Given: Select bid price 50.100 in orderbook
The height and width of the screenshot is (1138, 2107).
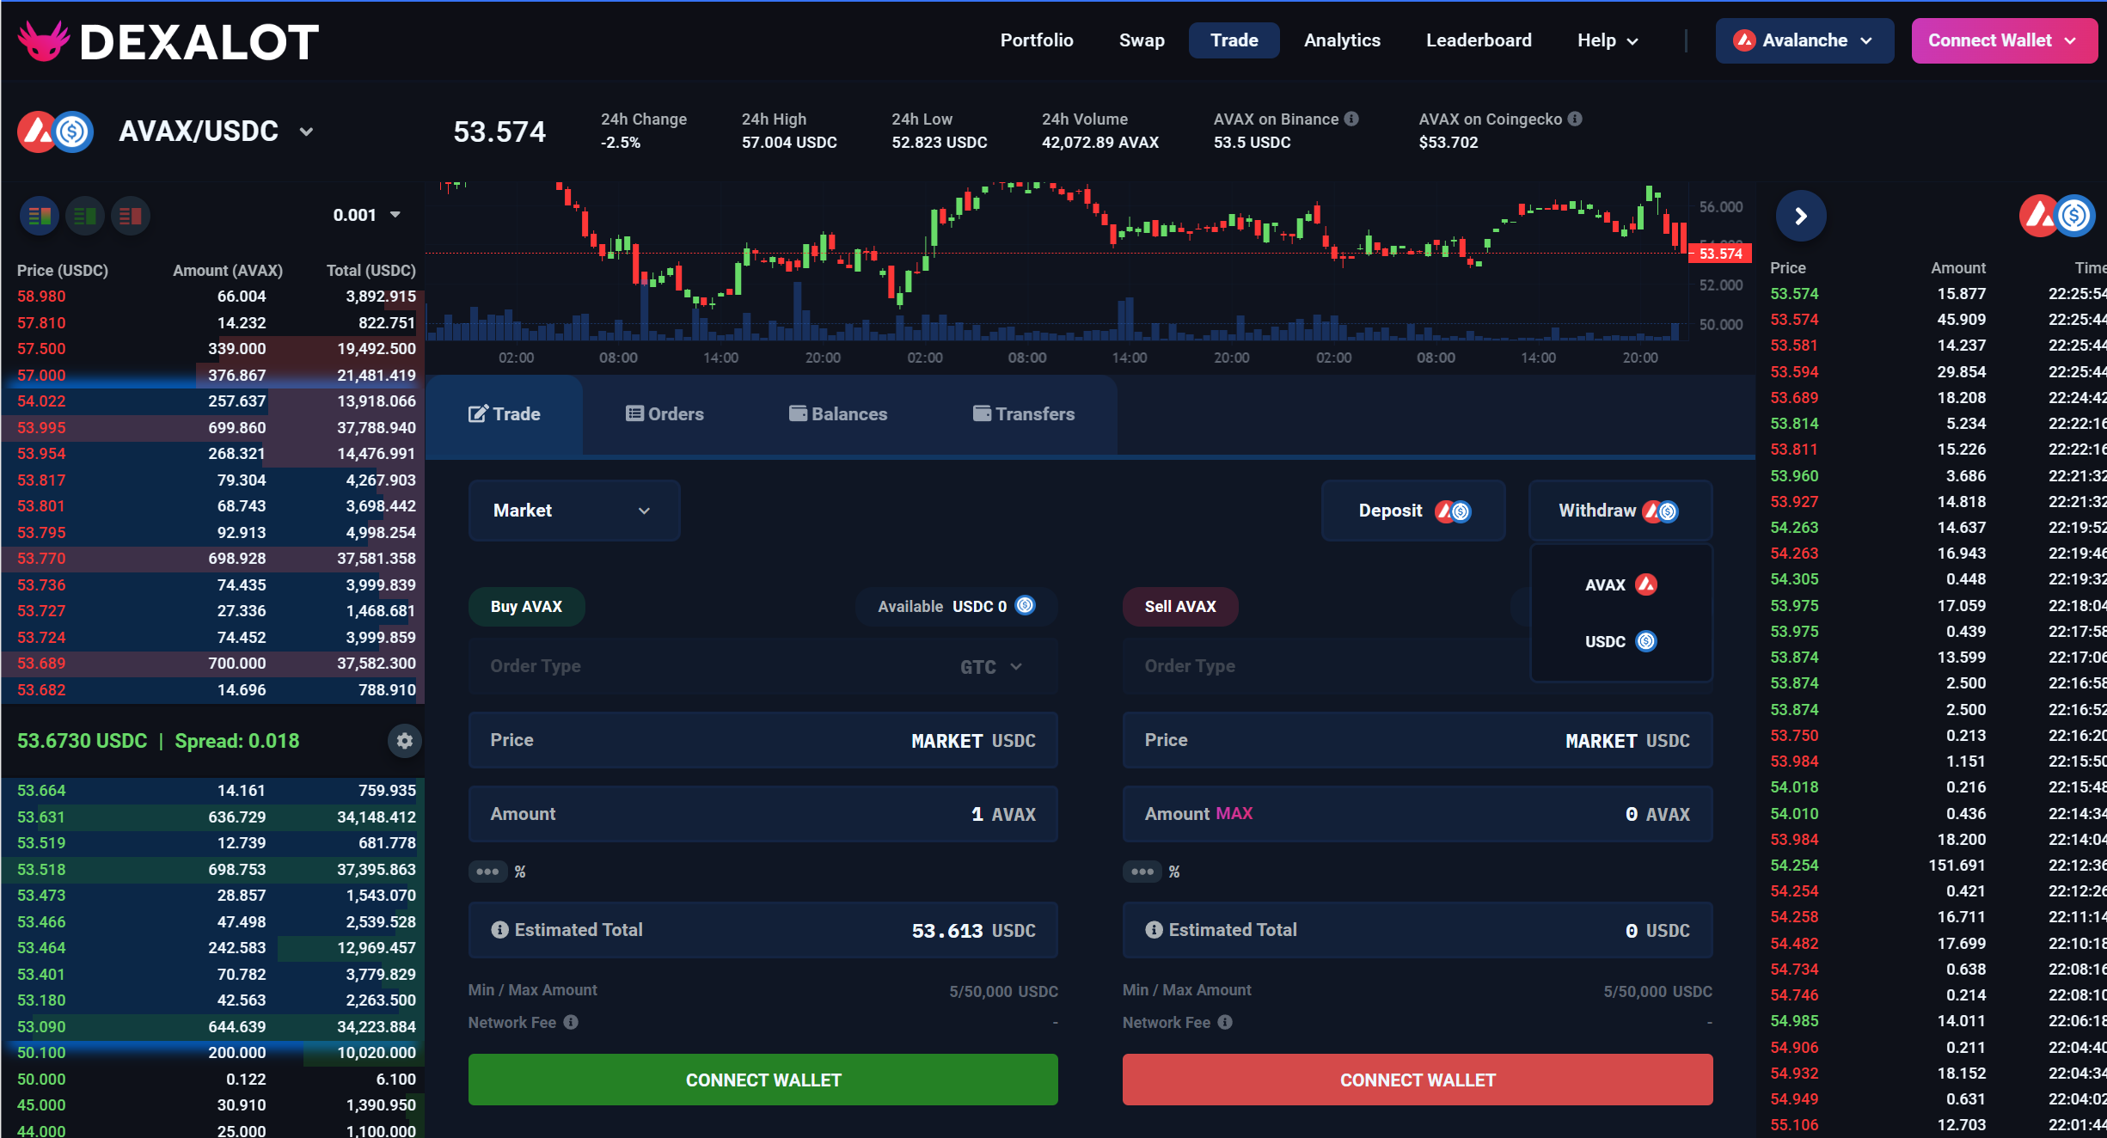Looking at the screenshot, I should [41, 1053].
